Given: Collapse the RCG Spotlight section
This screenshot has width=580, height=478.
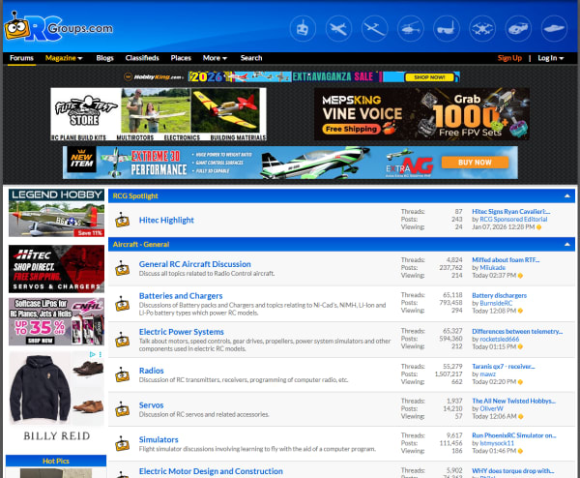Looking at the screenshot, I should point(567,195).
